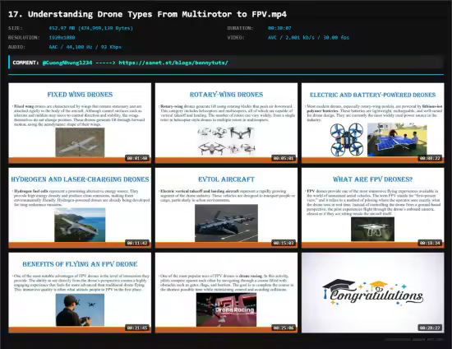Select the EVTOL Aircraft thumbnail
452x349 pixels.
226,208
